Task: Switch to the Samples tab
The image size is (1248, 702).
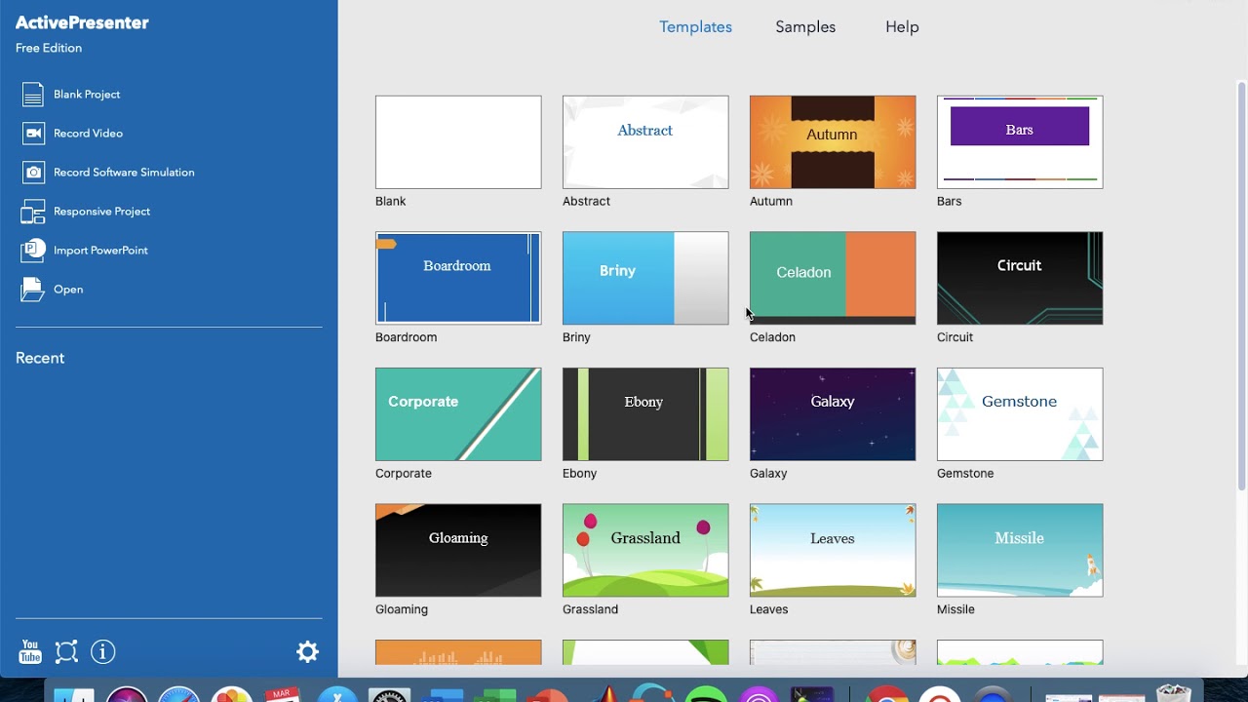Action: [x=805, y=27]
